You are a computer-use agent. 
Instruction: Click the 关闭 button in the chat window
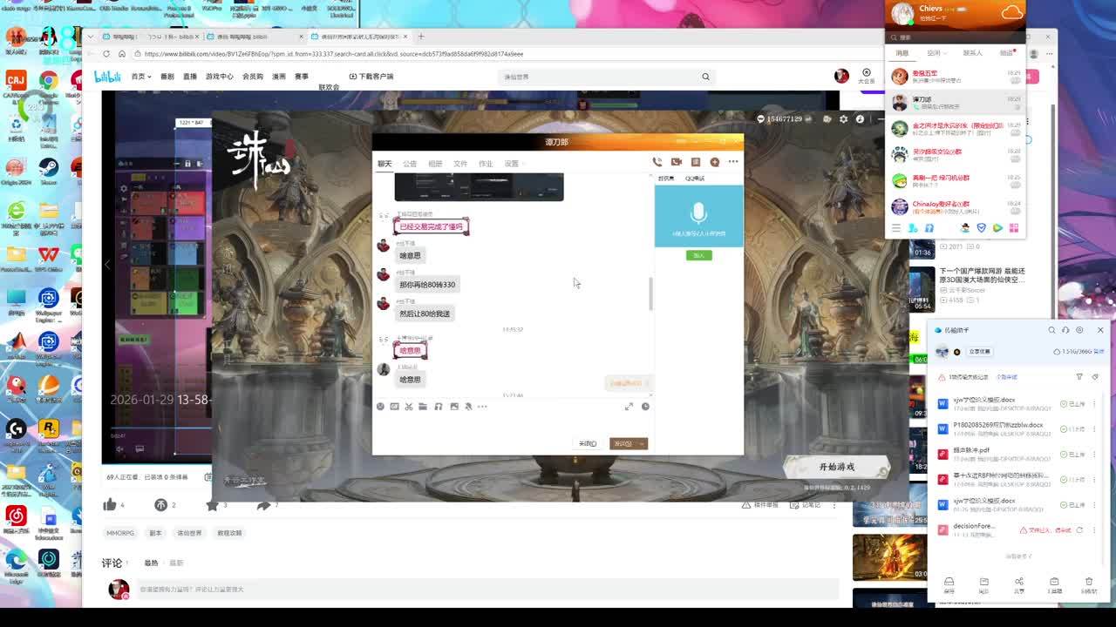[588, 444]
